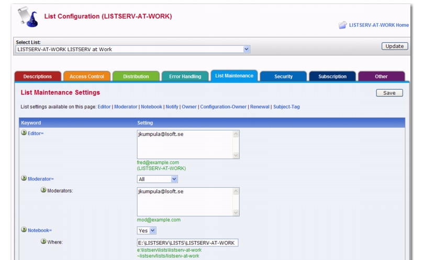Jump to Notify setting link

pos(172,107)
